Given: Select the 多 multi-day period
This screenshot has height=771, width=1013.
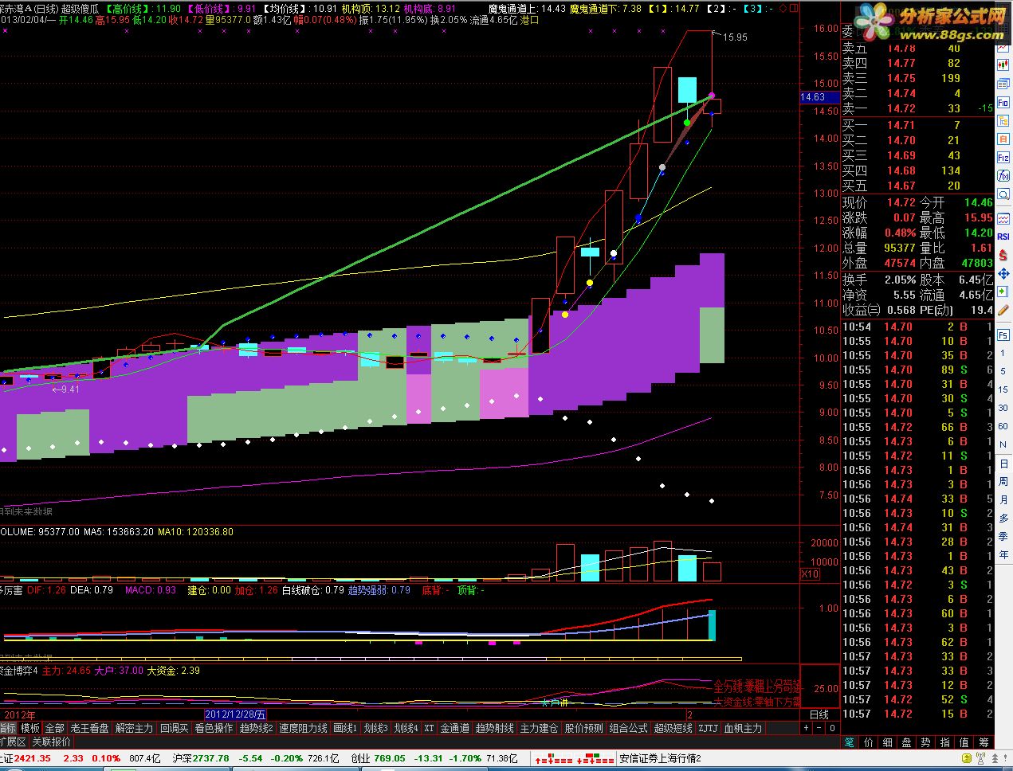Looking at the screenshot, I should pos(1003,518).
